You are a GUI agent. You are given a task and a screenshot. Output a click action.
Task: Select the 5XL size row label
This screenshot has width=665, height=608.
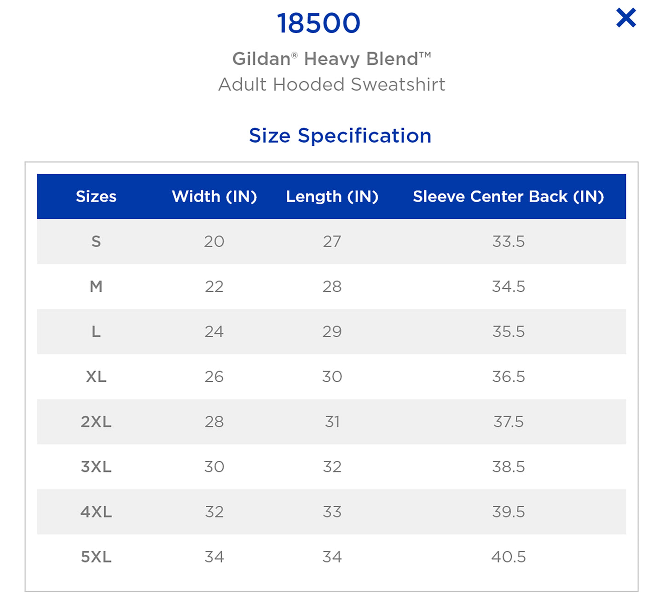pyautogui.click(x=96, y=557)
